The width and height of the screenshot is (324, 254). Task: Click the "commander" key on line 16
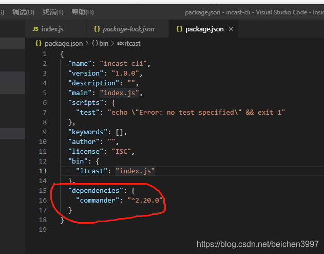click(98, 200)
